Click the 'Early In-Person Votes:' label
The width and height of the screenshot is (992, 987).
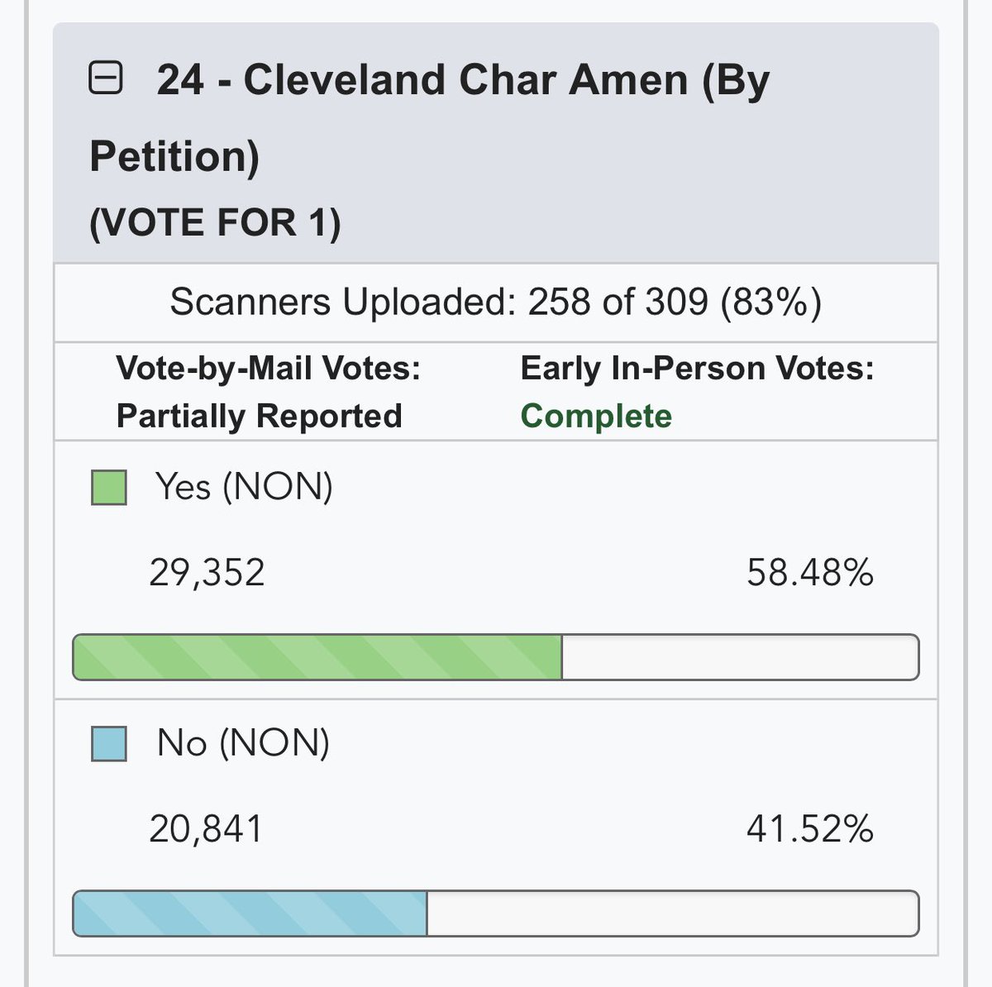[x=697, y=369]
